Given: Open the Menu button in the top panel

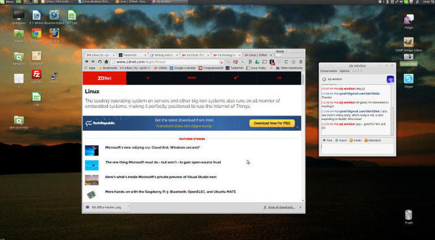Looking at the screenshot, I should [x=7, y=2].
